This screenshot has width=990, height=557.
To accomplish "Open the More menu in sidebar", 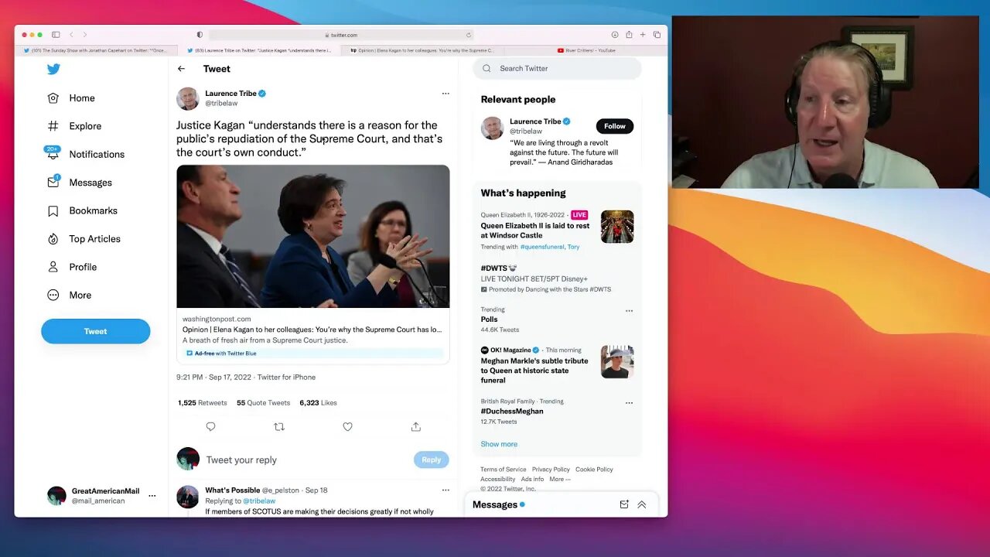I will (x=69, y=295).
